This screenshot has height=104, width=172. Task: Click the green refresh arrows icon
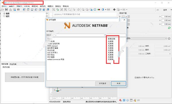point(169,28)
